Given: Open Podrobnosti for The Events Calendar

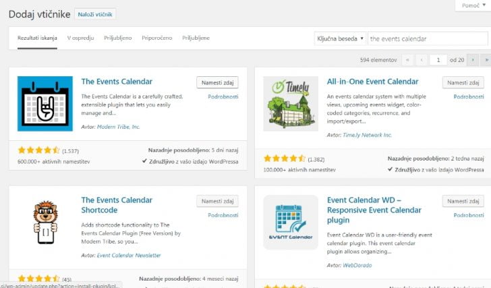Looking at the screenshot, I should 223,96.
